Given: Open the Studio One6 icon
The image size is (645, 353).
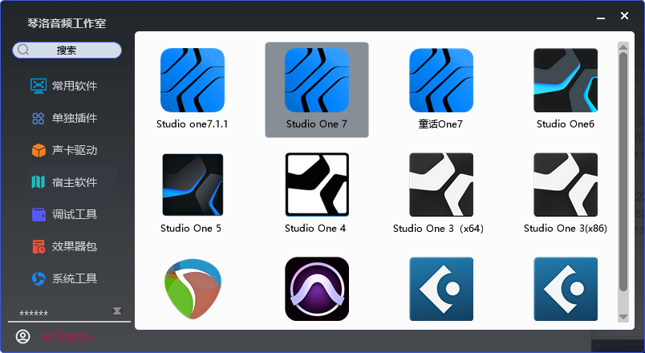Looking at the screenshot, I should [566, 80].
